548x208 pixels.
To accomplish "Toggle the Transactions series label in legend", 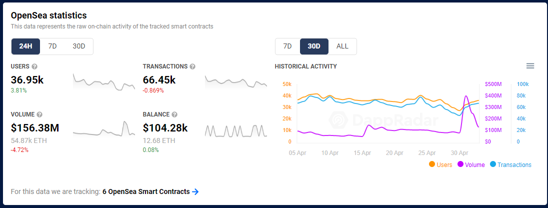I will coord(514,164).
